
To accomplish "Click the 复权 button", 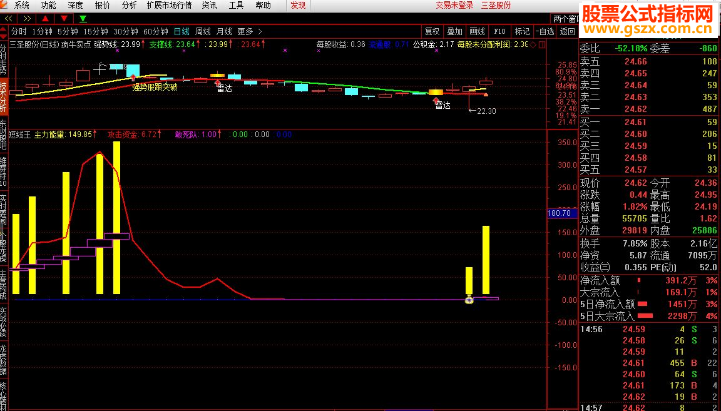I will 432,32.
